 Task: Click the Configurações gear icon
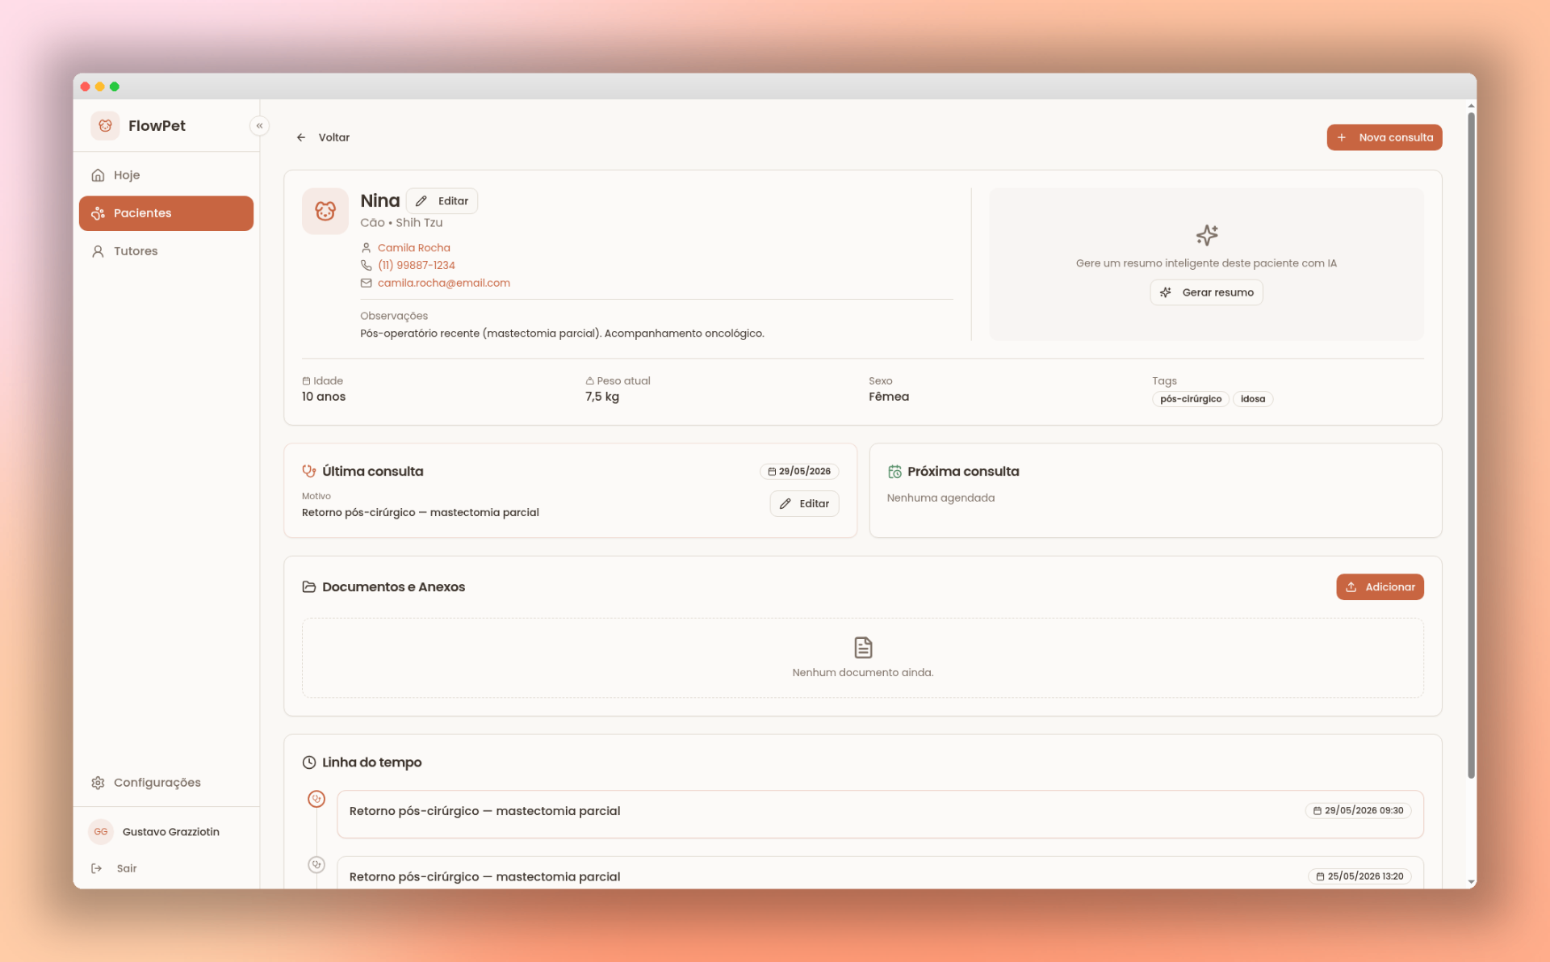coord(98,783)
